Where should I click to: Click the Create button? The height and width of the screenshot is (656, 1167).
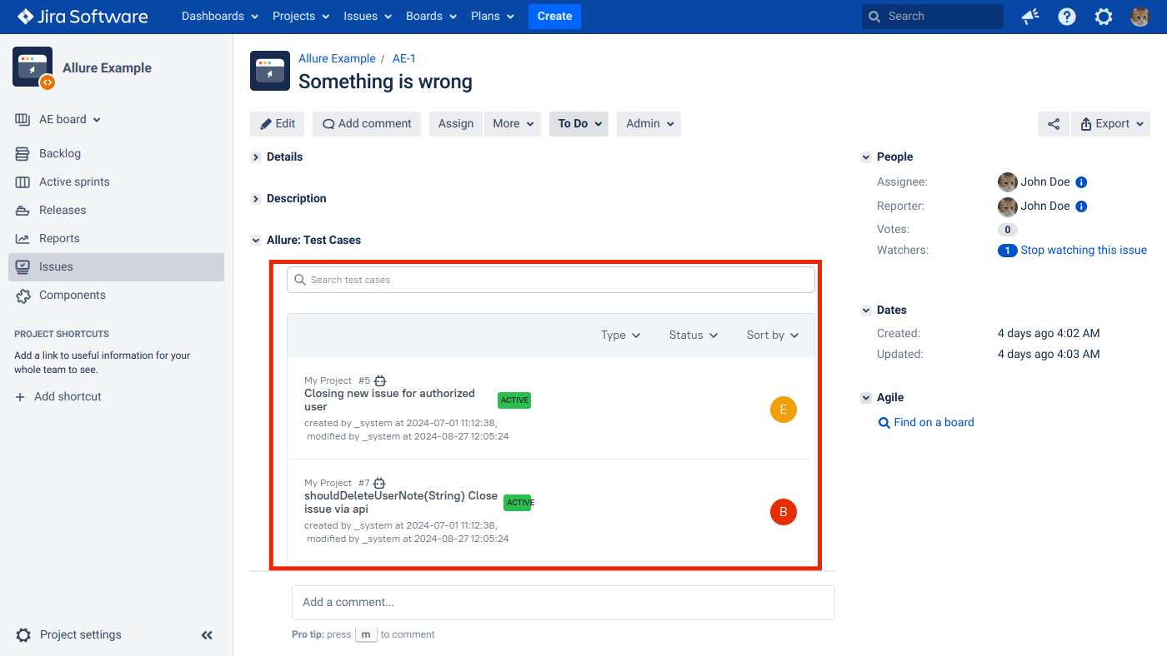point(554,17)
